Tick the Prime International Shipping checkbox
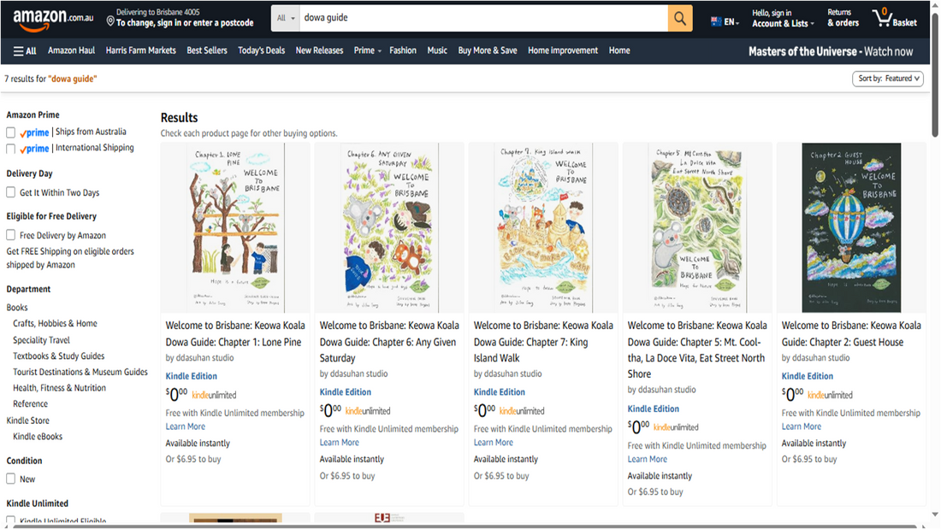This screenshot has width=941, height=529. [x=11, y=148]
